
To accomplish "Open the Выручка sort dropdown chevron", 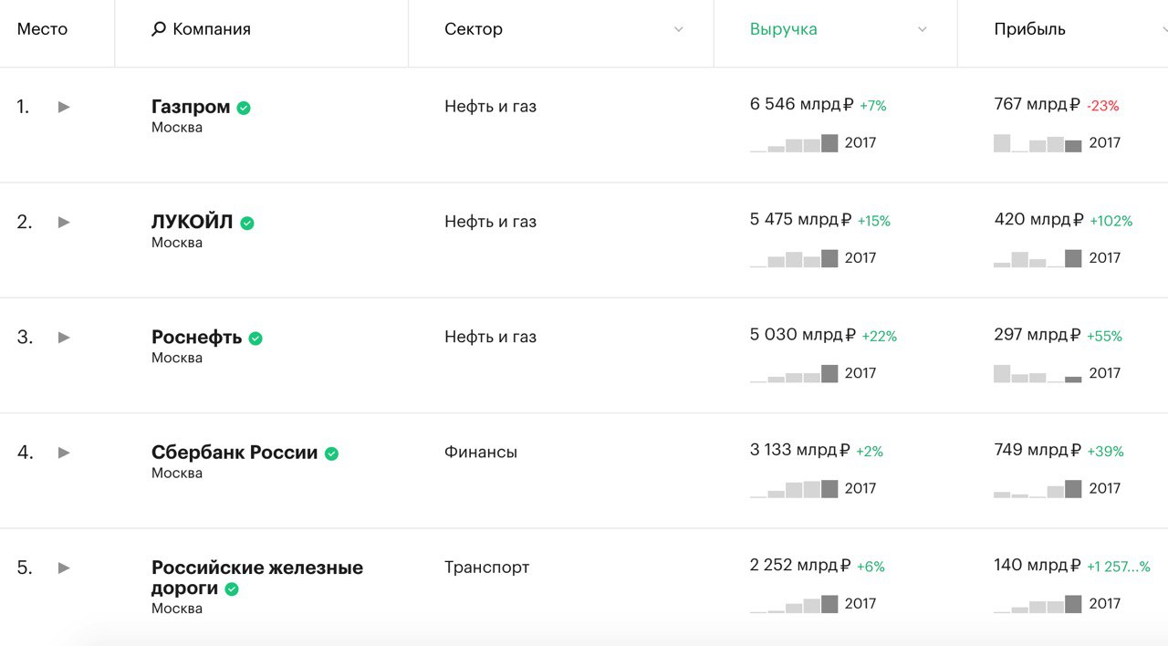I will coord(922,30).
